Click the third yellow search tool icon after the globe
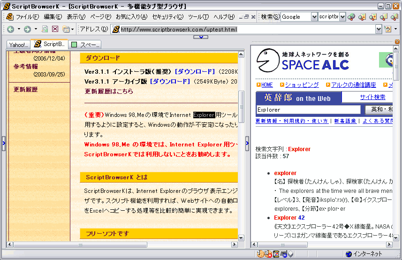The width and height of the screenshot is (402, 260). pyautogui.click(x=384, y=17)
